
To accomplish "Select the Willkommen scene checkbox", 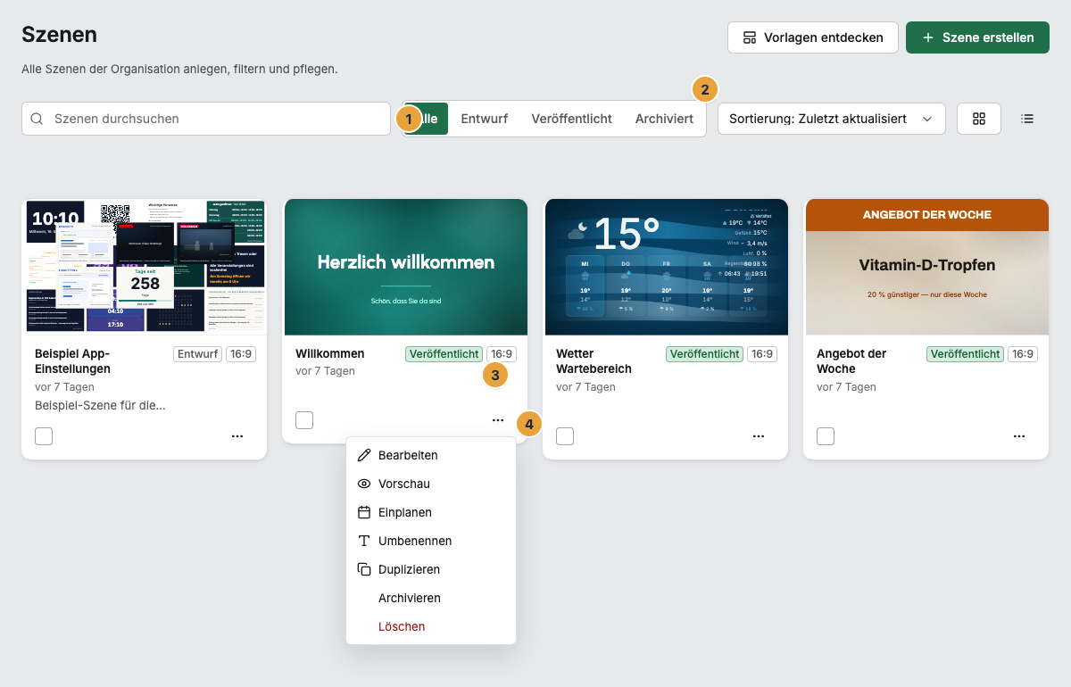I will click(x=304, y=420).
